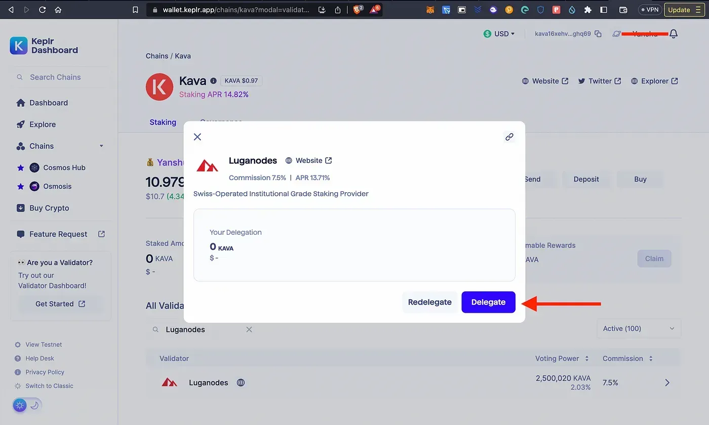Focus the Search Chains field

[60, 77]
